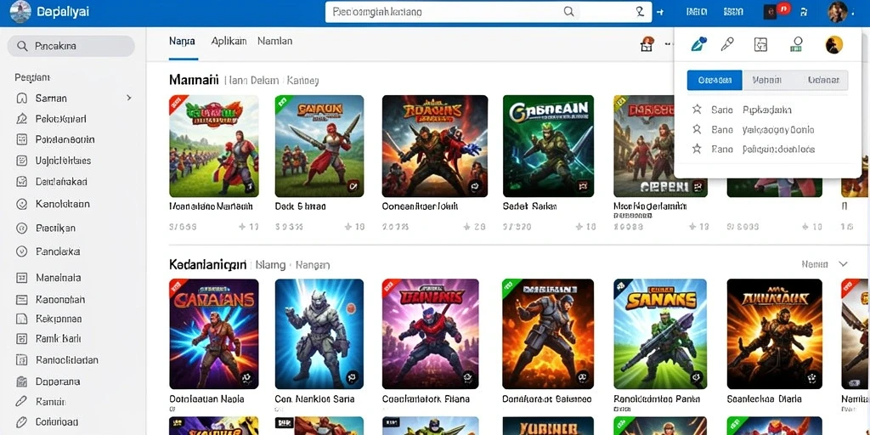
Task: Switch to the Nanja tab
Action: click(182, 41)
